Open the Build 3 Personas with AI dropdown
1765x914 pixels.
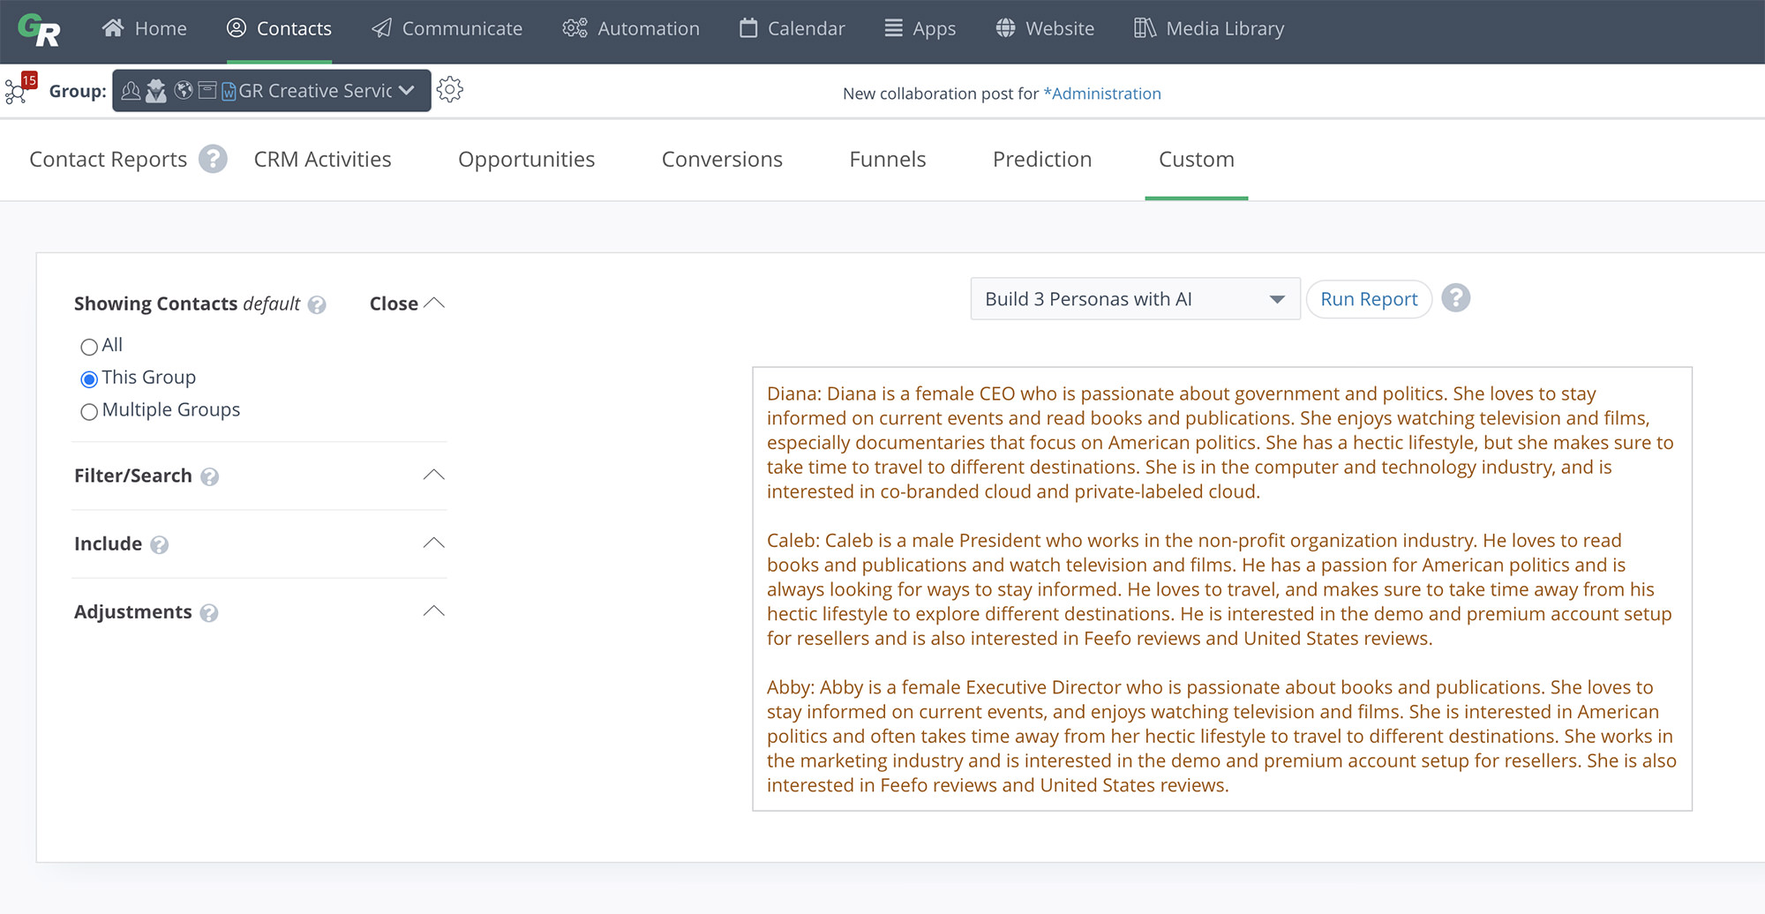tap(1135, 299)
